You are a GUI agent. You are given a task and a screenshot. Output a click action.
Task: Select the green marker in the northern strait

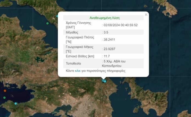(47, 23)
